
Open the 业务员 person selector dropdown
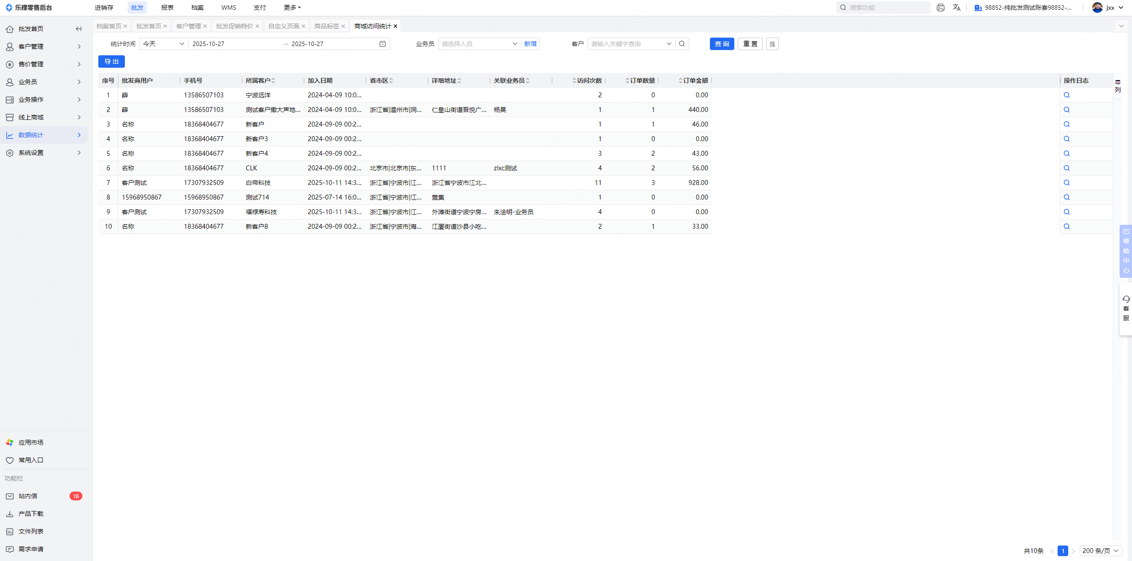pyautogui.click(x=479, y=44)
